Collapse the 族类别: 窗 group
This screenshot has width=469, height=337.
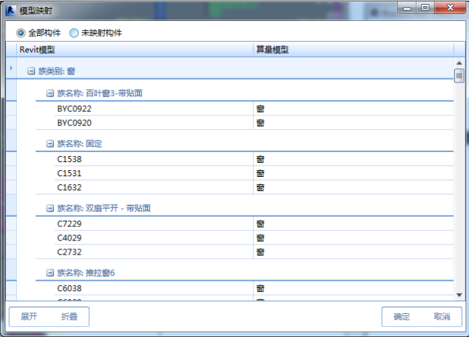coord(31,71)
